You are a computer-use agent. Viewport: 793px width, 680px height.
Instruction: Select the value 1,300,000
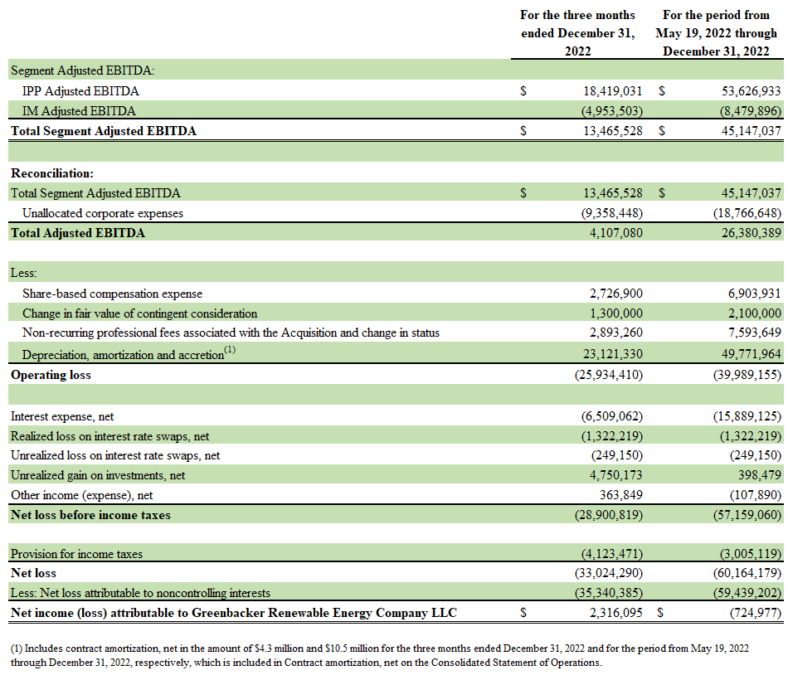616,313
